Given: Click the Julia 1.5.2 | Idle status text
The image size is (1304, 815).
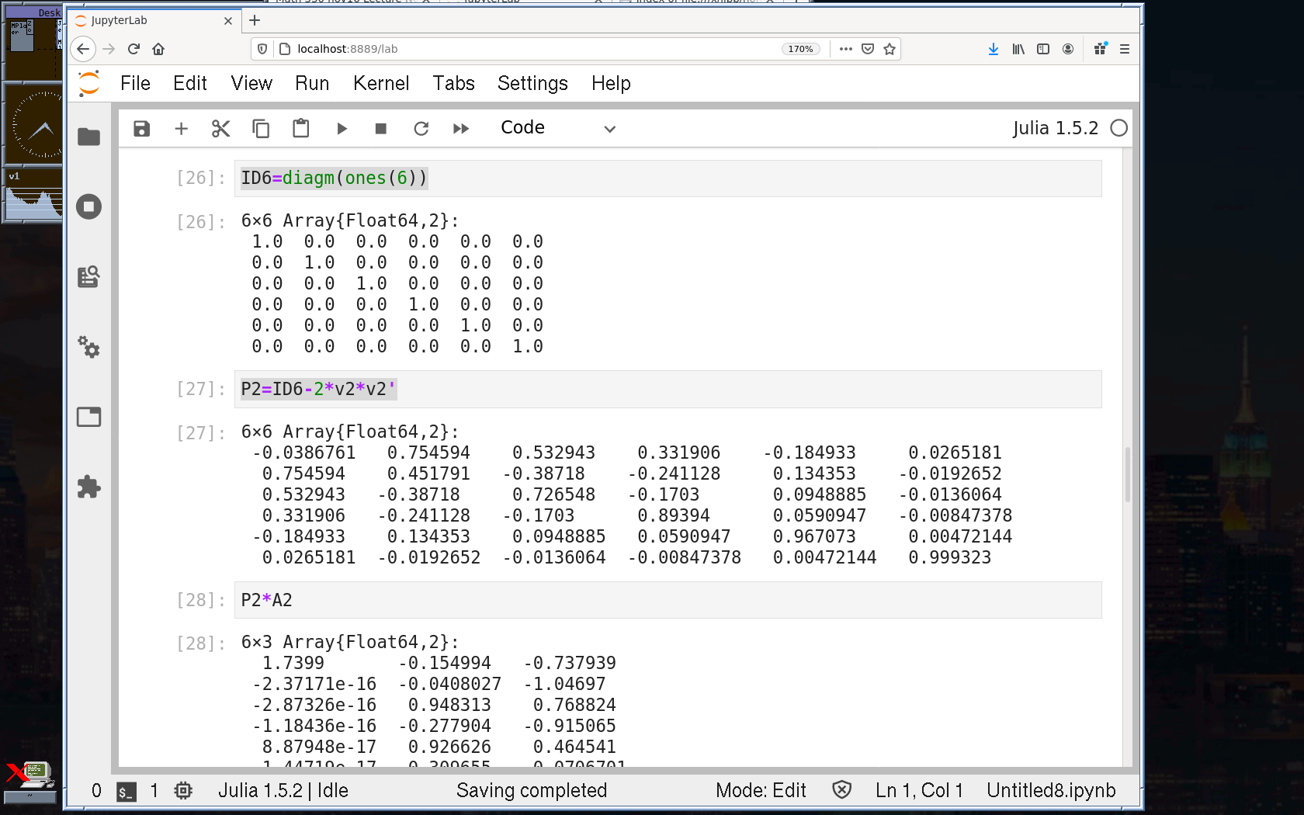Looking at the screenshot, I should coord(283,790).
